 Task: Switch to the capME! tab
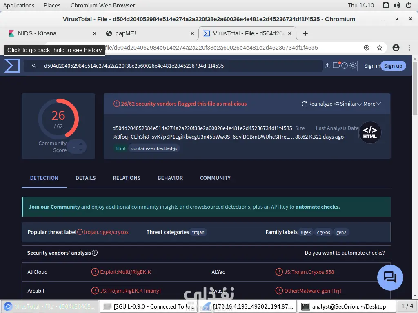150,33
